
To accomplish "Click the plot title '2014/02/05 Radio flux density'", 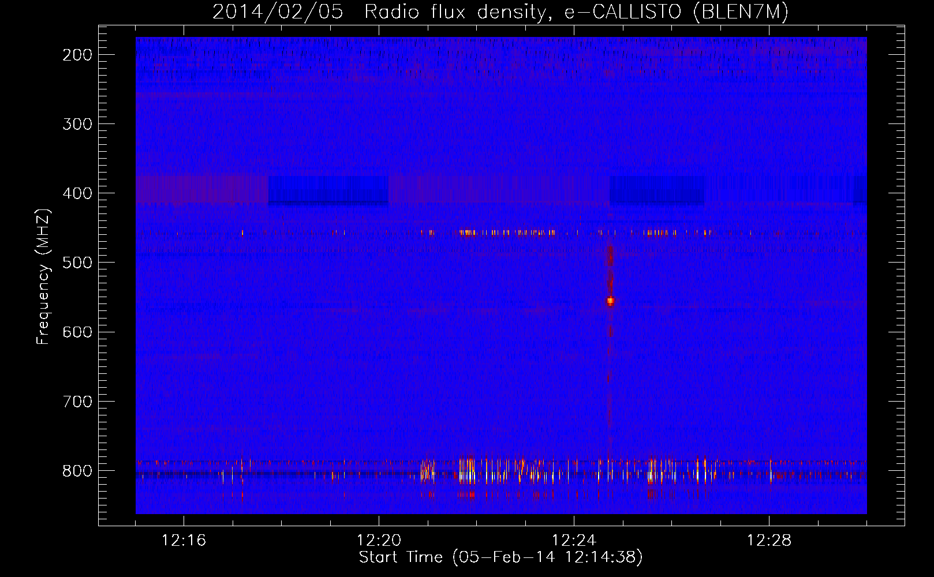I will click(378, 13).
